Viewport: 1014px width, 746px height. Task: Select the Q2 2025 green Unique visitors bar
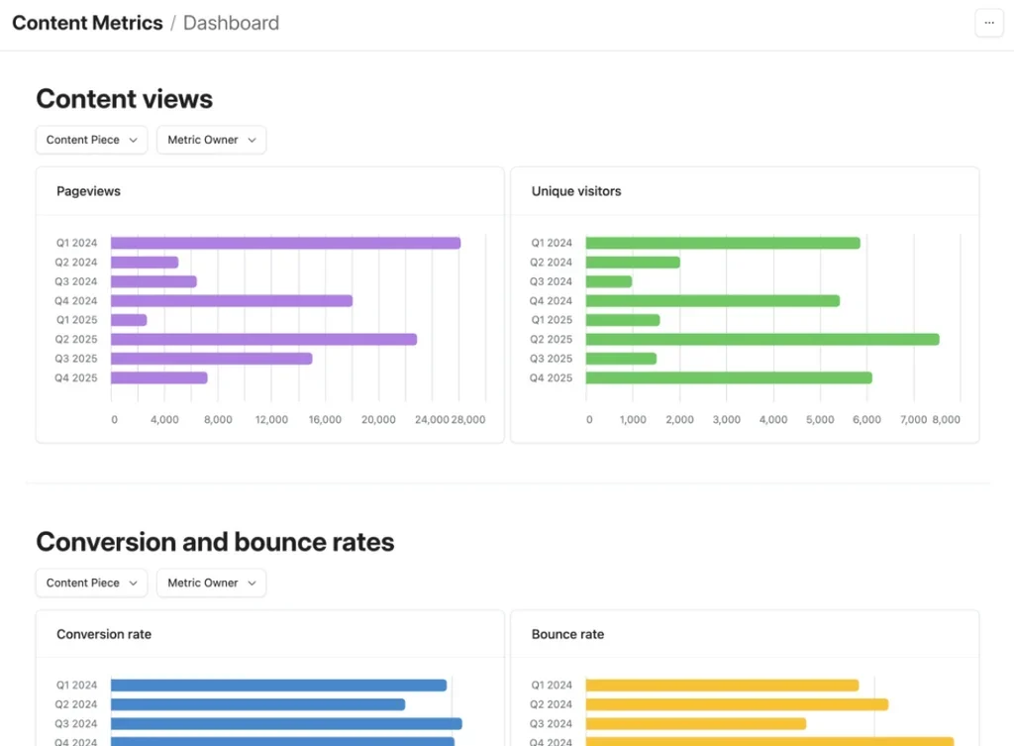coord(762,340)
